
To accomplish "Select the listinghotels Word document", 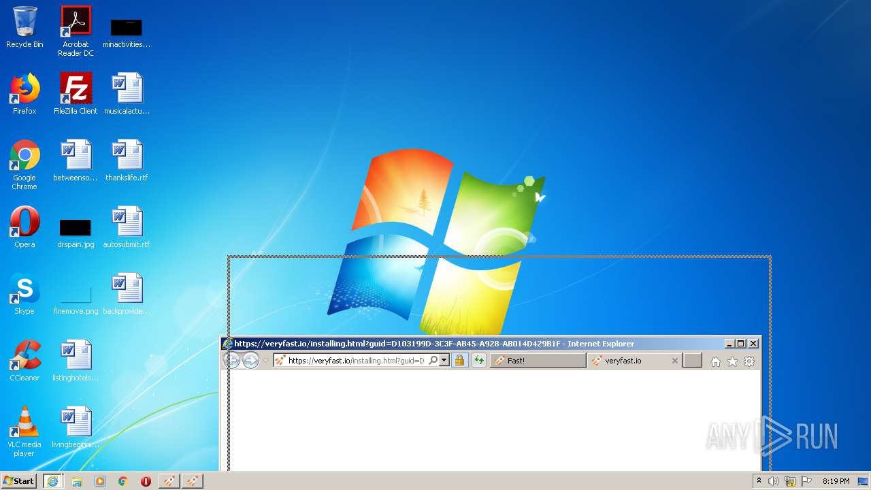I will click(76, 361).
